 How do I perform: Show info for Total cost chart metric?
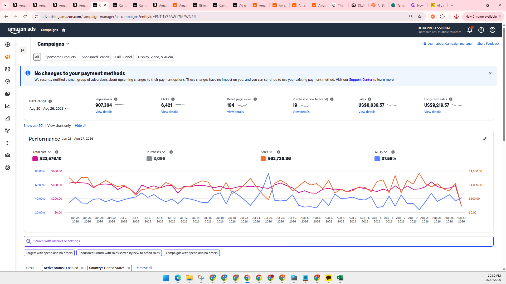pos(57,152)
